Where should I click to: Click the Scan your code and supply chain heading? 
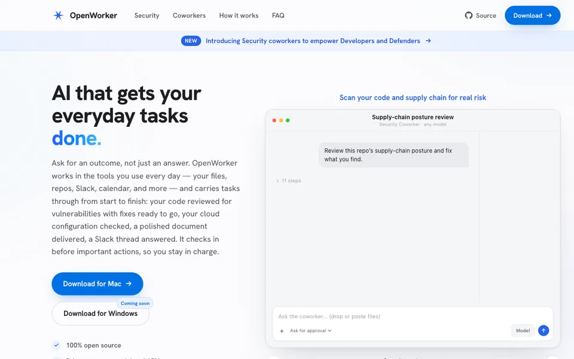point(413,98)
